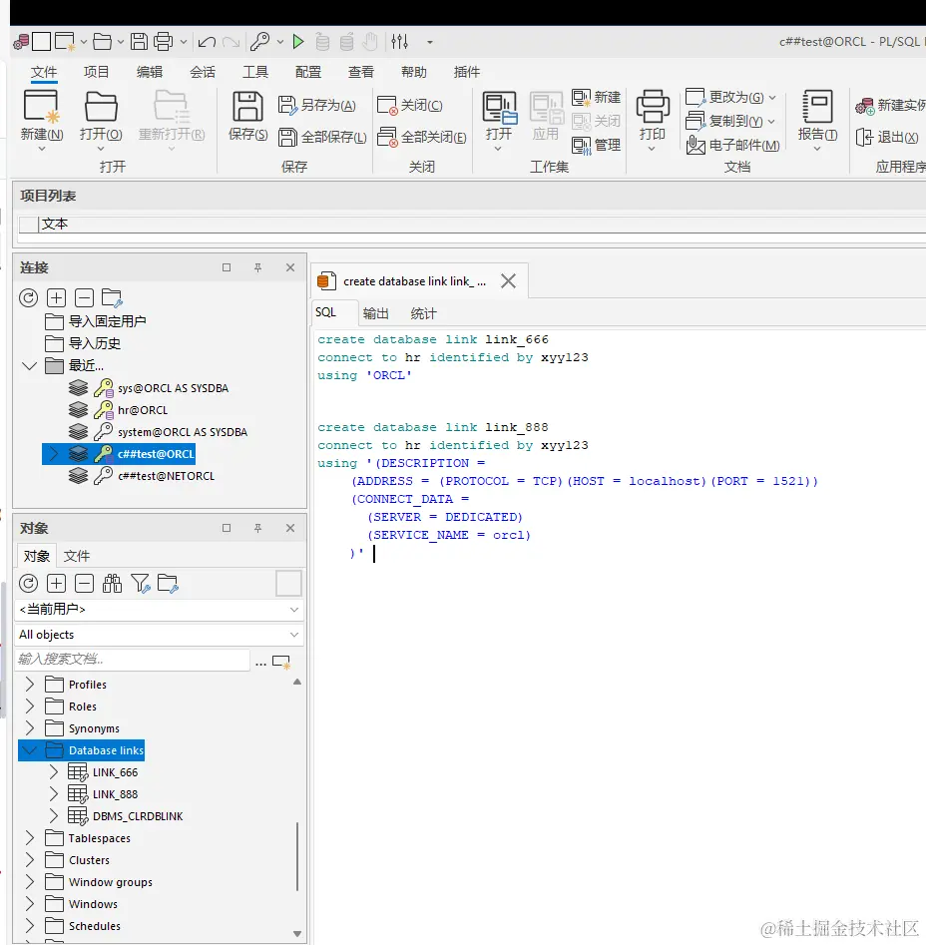Open the 项目 ribbon tab
The width and height of the screenshot is (926, 945).
point(97,72)
